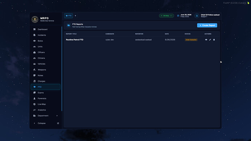Image resolution: width=251 pixels, height=141 pixels.
Task: Click the Bolos eye icon
Action: tap(35, 41)
